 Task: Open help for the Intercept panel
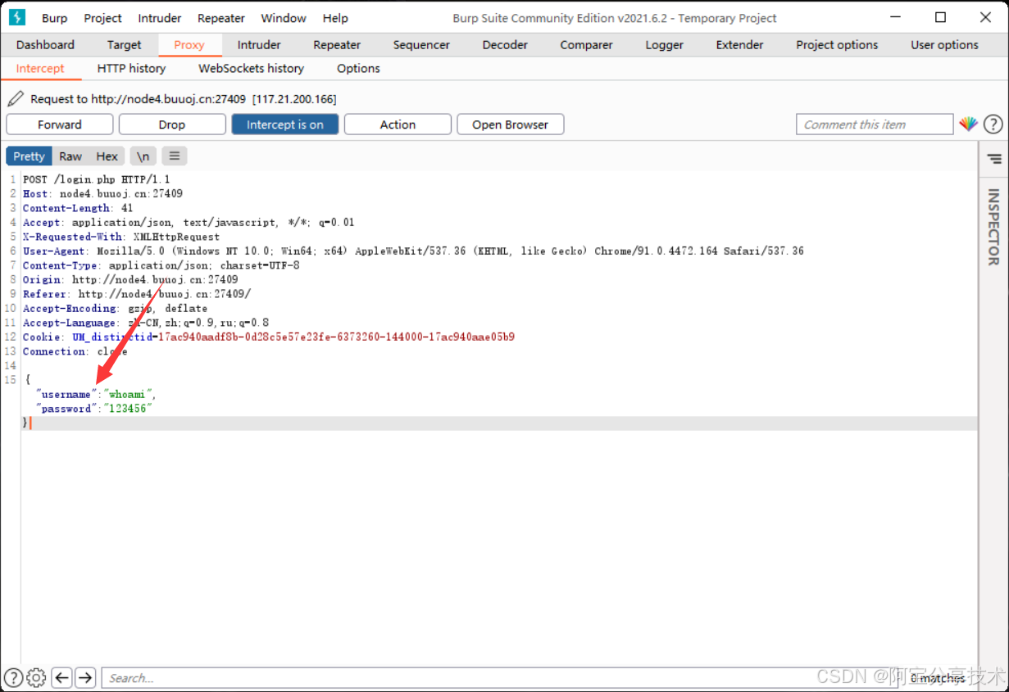pos(993,124)
